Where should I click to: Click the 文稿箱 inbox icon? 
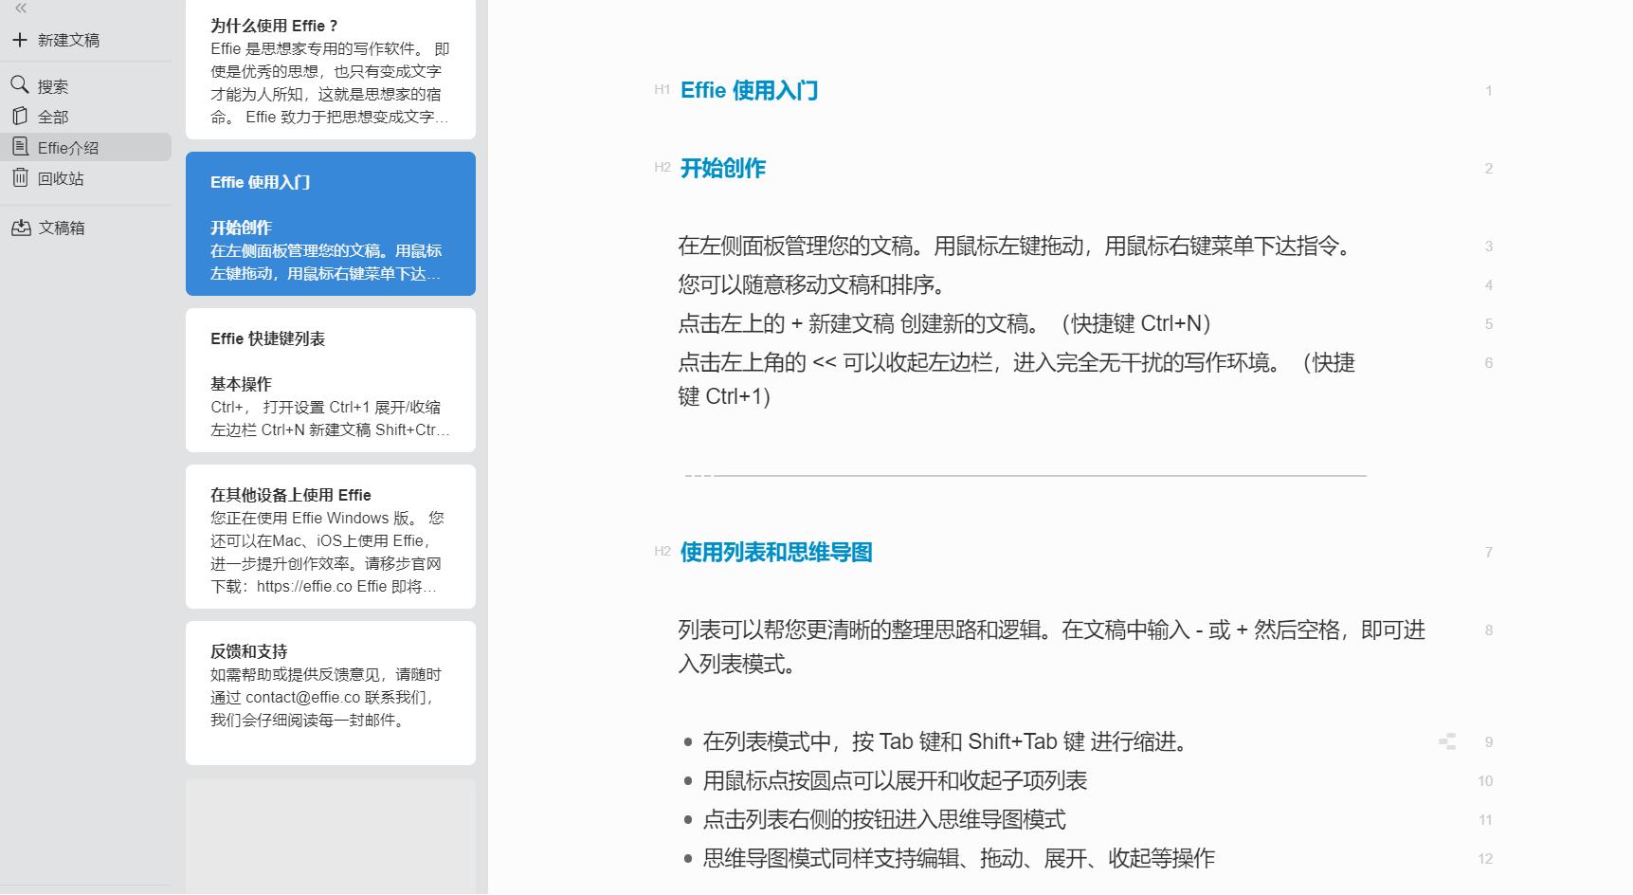(x=21, y=228)
